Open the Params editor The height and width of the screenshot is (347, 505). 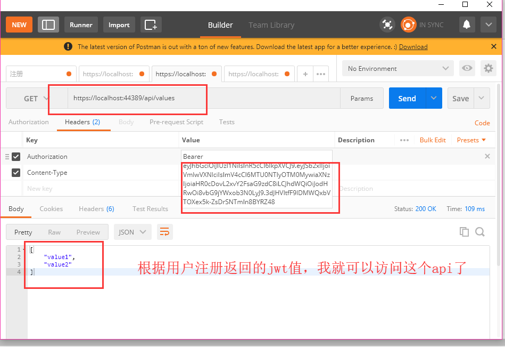tap(362, 99)
